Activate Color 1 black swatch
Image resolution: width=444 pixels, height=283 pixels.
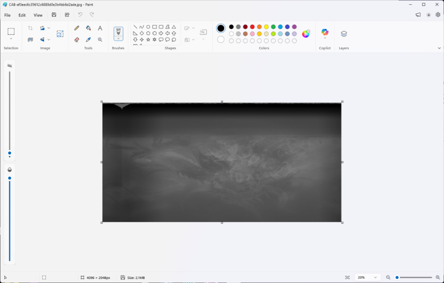coord(221,28)
